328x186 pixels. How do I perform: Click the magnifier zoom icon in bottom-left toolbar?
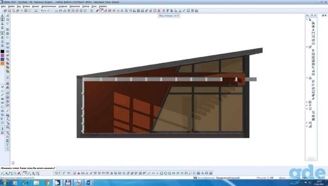[x=37, y=173]
